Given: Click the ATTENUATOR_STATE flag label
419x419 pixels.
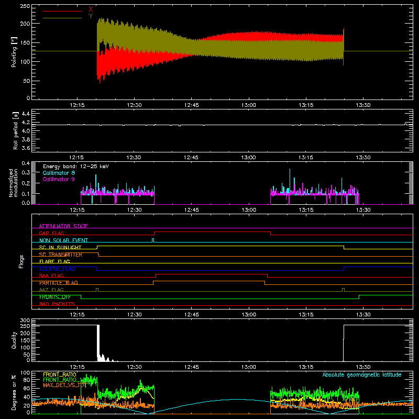Looking at the screenshot, I should [63, 226].
